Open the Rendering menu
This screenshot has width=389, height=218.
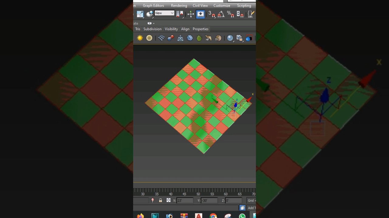(179, 5)
